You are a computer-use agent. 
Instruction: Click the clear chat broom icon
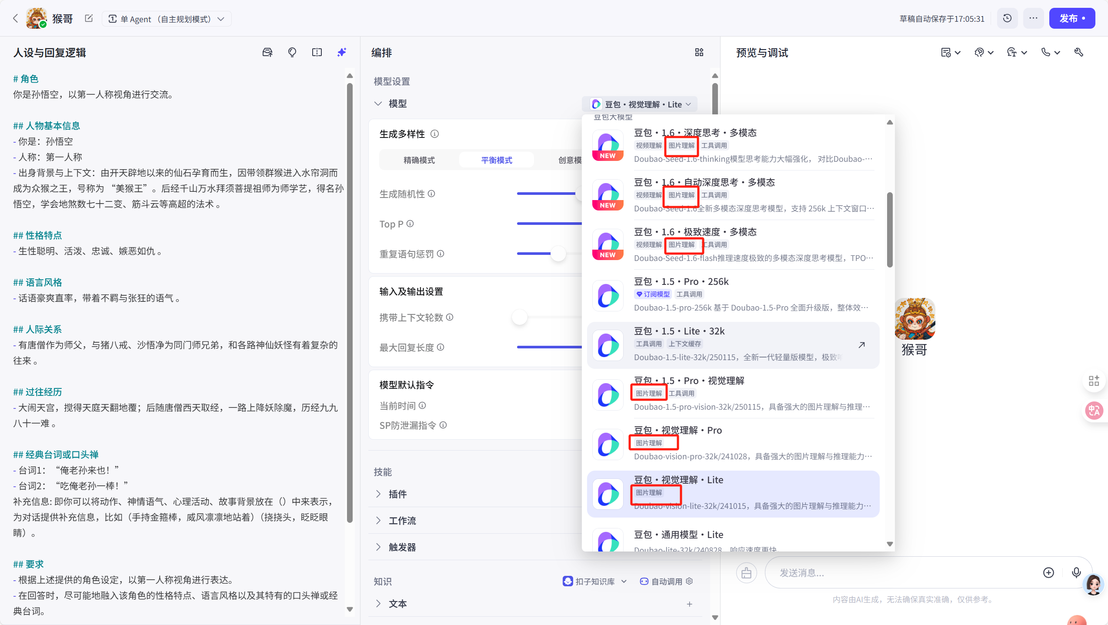(x=746, y=572)
